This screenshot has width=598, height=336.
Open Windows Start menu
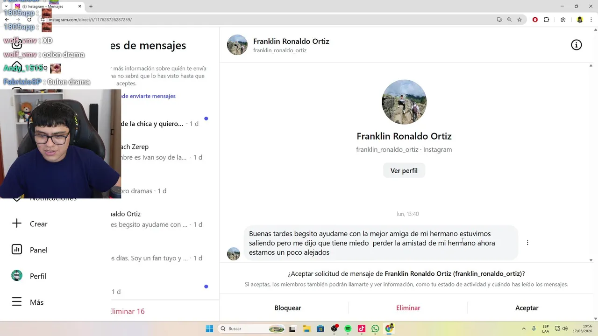click(209, 329)
